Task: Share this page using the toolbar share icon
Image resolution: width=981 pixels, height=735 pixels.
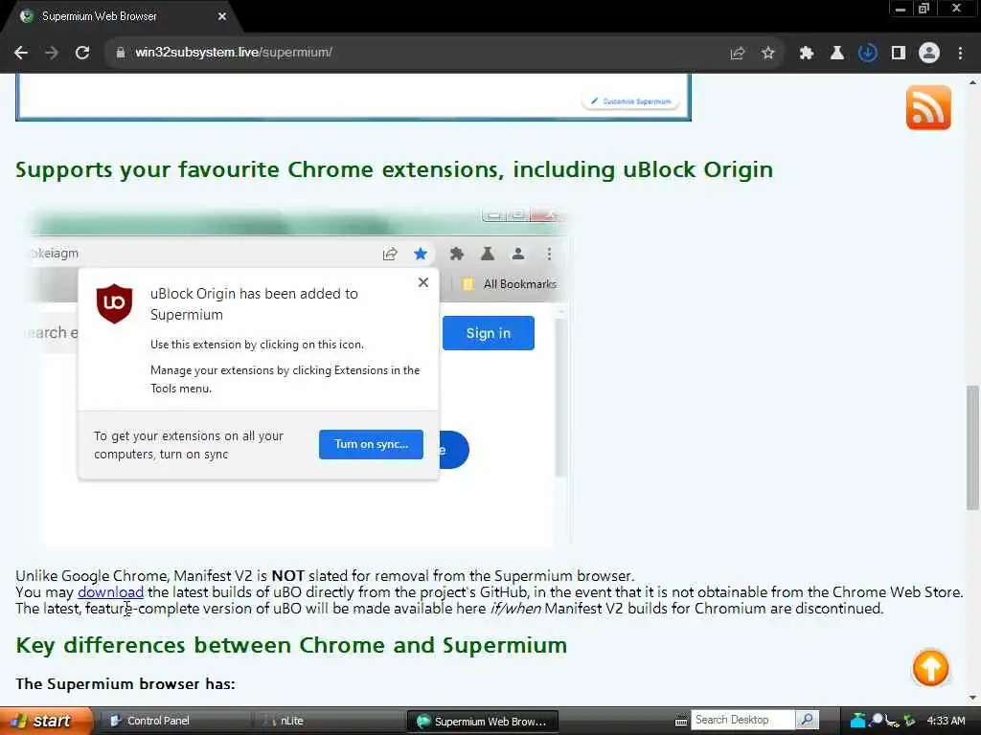Action: click(738, 54)
